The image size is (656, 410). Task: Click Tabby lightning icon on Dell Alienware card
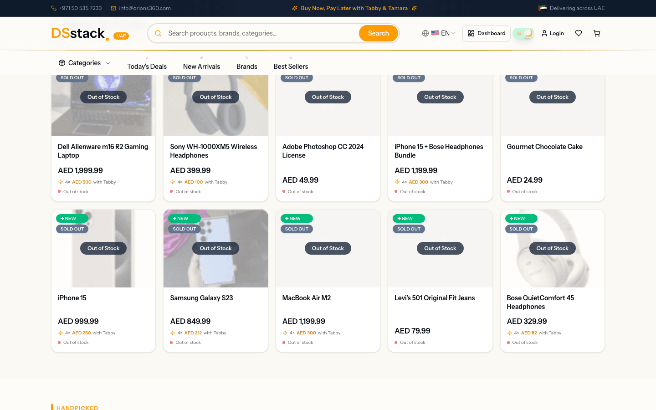click(61, 182)
